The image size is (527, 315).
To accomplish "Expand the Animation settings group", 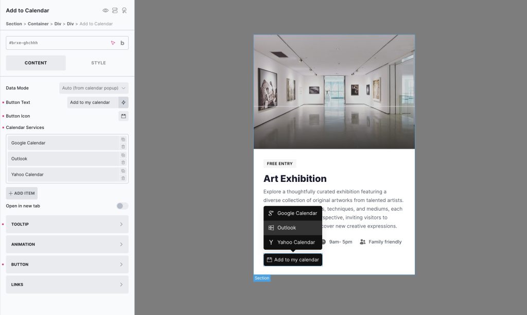I will point(67,244).
